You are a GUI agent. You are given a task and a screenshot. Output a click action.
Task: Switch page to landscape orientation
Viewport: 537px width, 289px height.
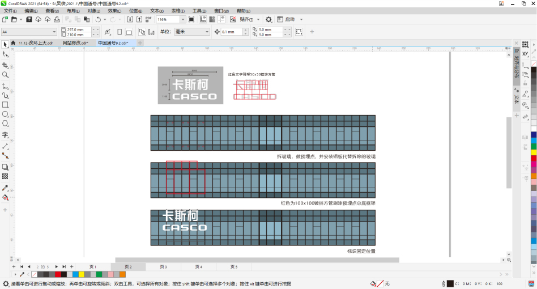coord(129,32)
